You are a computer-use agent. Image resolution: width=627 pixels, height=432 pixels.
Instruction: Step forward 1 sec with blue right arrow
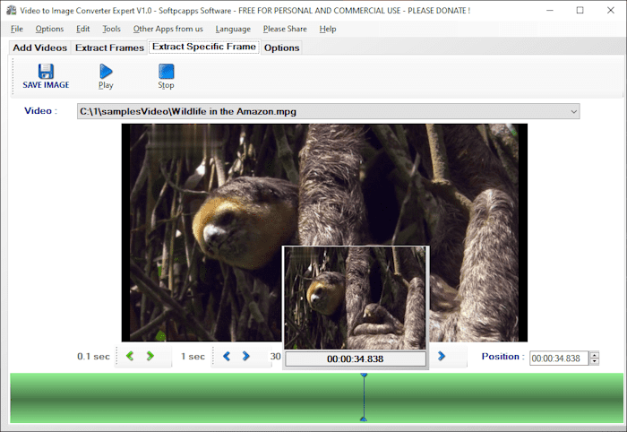246,357
